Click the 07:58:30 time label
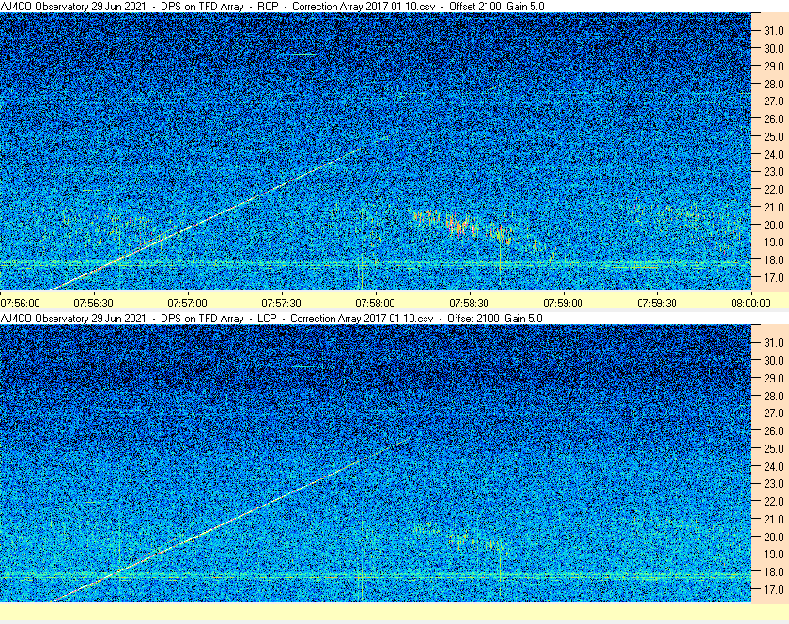This screenshot has width=789, height=624. [x=469, y=303]
